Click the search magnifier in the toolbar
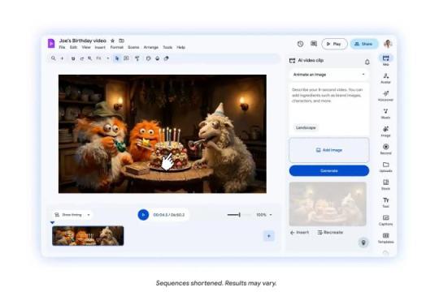This screenshot has height=292, width=439. pyautogui.click(x=53, y=58)
